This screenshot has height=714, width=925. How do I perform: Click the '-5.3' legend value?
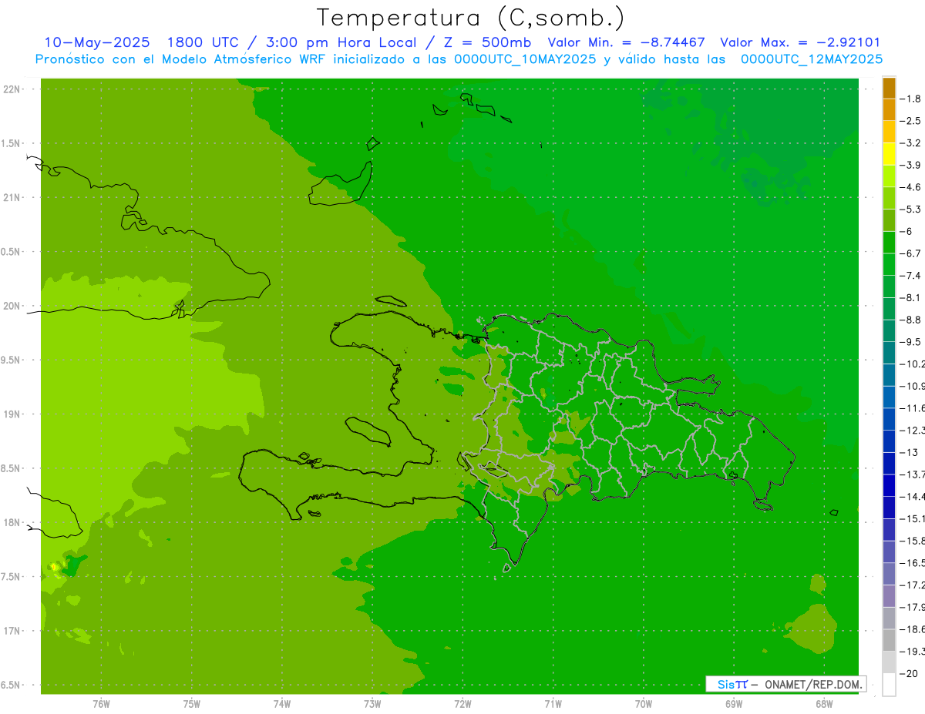coord(910,210)
